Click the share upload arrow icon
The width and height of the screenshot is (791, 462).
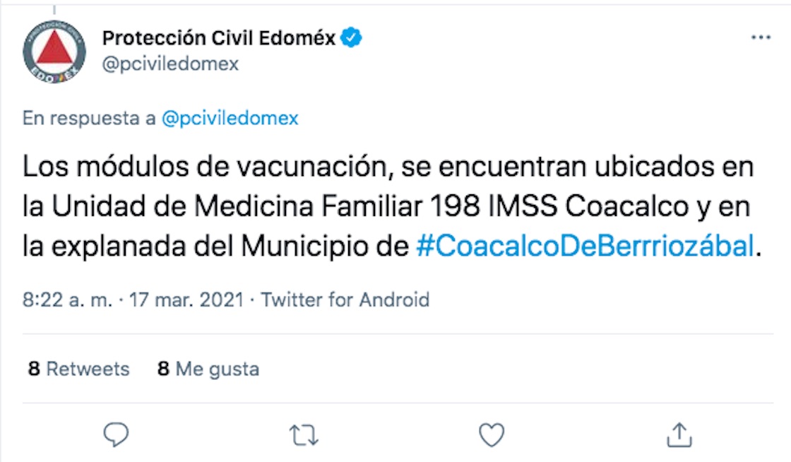tap(678, 433)
